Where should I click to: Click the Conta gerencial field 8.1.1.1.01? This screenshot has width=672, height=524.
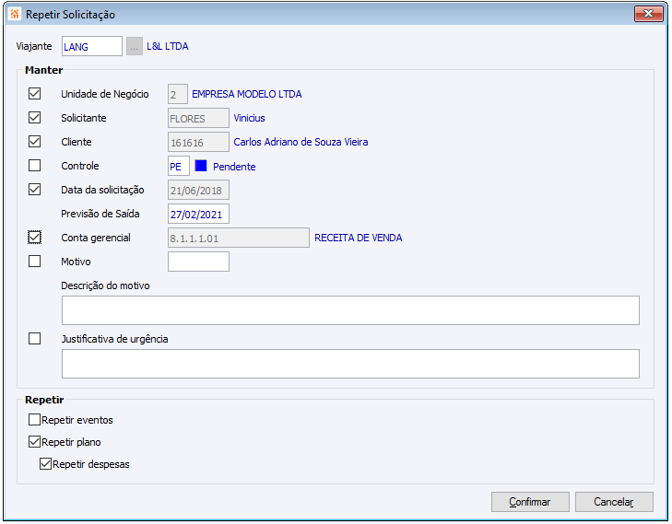(x=239, y=238)
